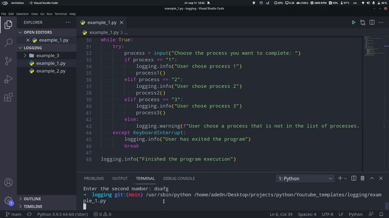Select Python 3.9.5 interpreter in status bar
Viewport: 389px width, 218px height.
click(x=62, y=214)
